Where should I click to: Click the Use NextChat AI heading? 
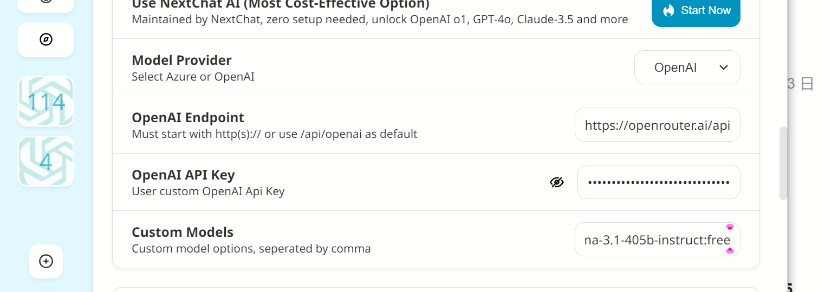[281, 5]
